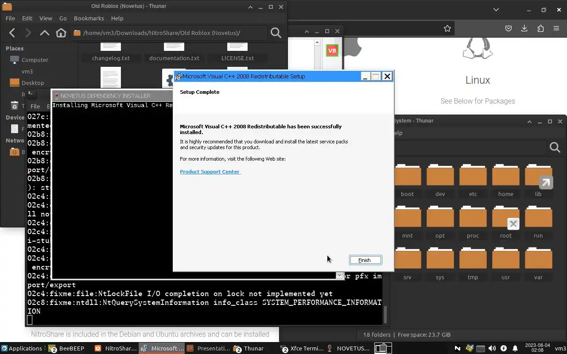Open opt folder in File System Thunar
567x354 pixels.
pos(440,222)
